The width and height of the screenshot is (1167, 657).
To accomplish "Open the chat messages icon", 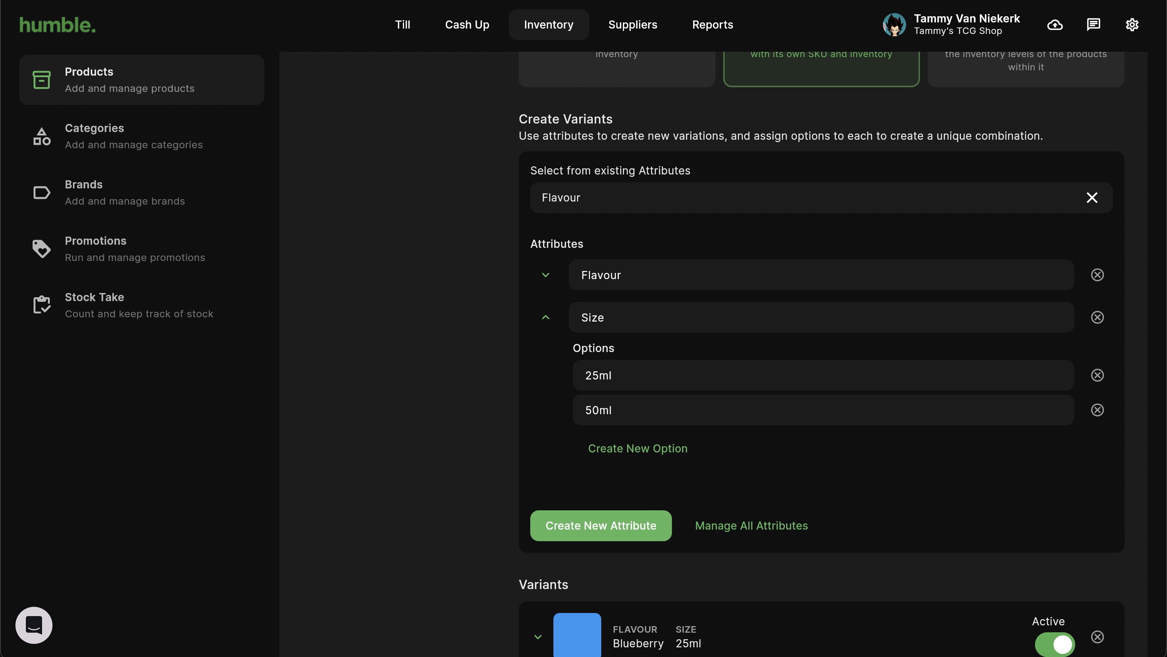I will [x=1093, y=24].
